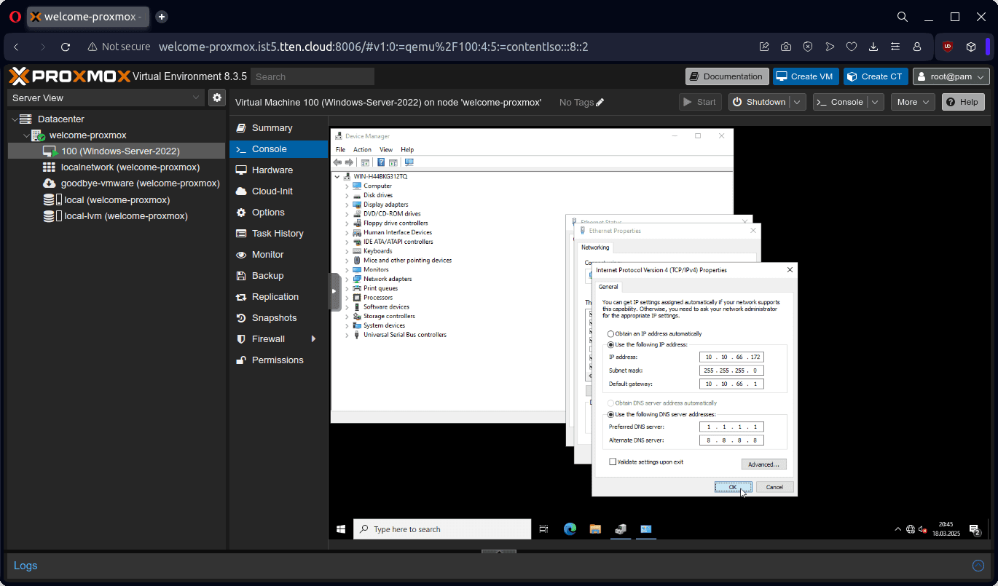This screenshot has height=586, width=998.
Task: Open Task View on Windows taskbar
Action: pyautogui.click(x=543, y=529)
